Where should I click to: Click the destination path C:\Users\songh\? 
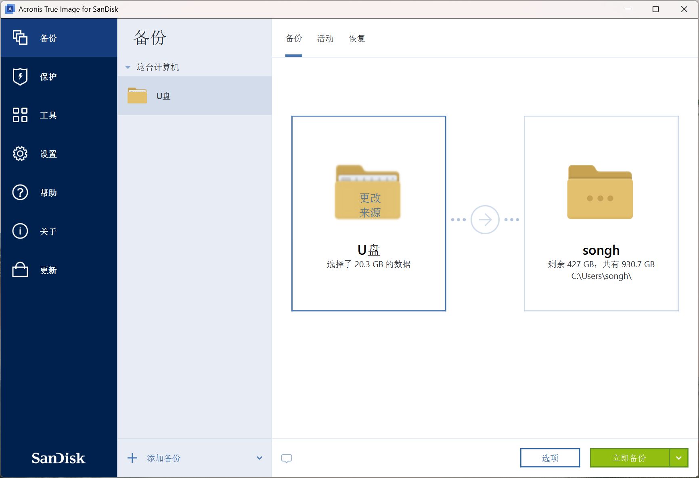601,276
